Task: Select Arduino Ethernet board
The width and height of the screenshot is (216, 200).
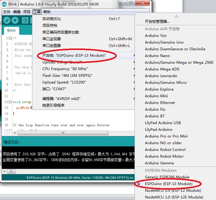Action: pyautogui.click(x=175, y=103)
